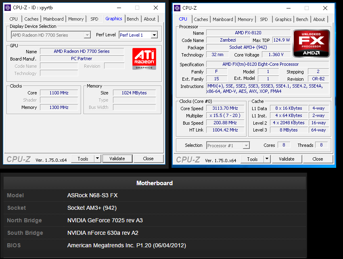Click the Tools button in the right window
Screen dimensions: 343x259
tap(253, 159)
